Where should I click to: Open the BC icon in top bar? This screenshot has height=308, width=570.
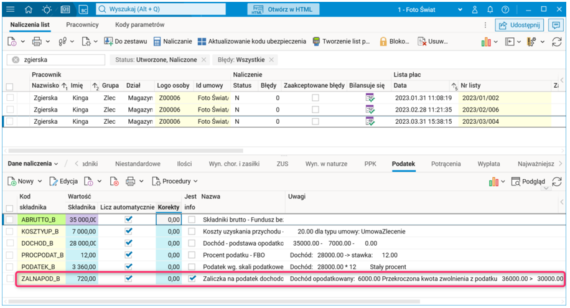(83, 9)
